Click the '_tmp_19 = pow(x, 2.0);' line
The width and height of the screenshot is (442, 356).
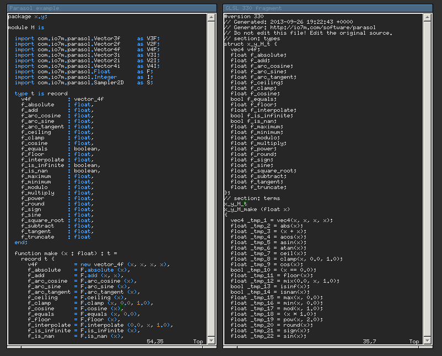[x=277, y=320]
